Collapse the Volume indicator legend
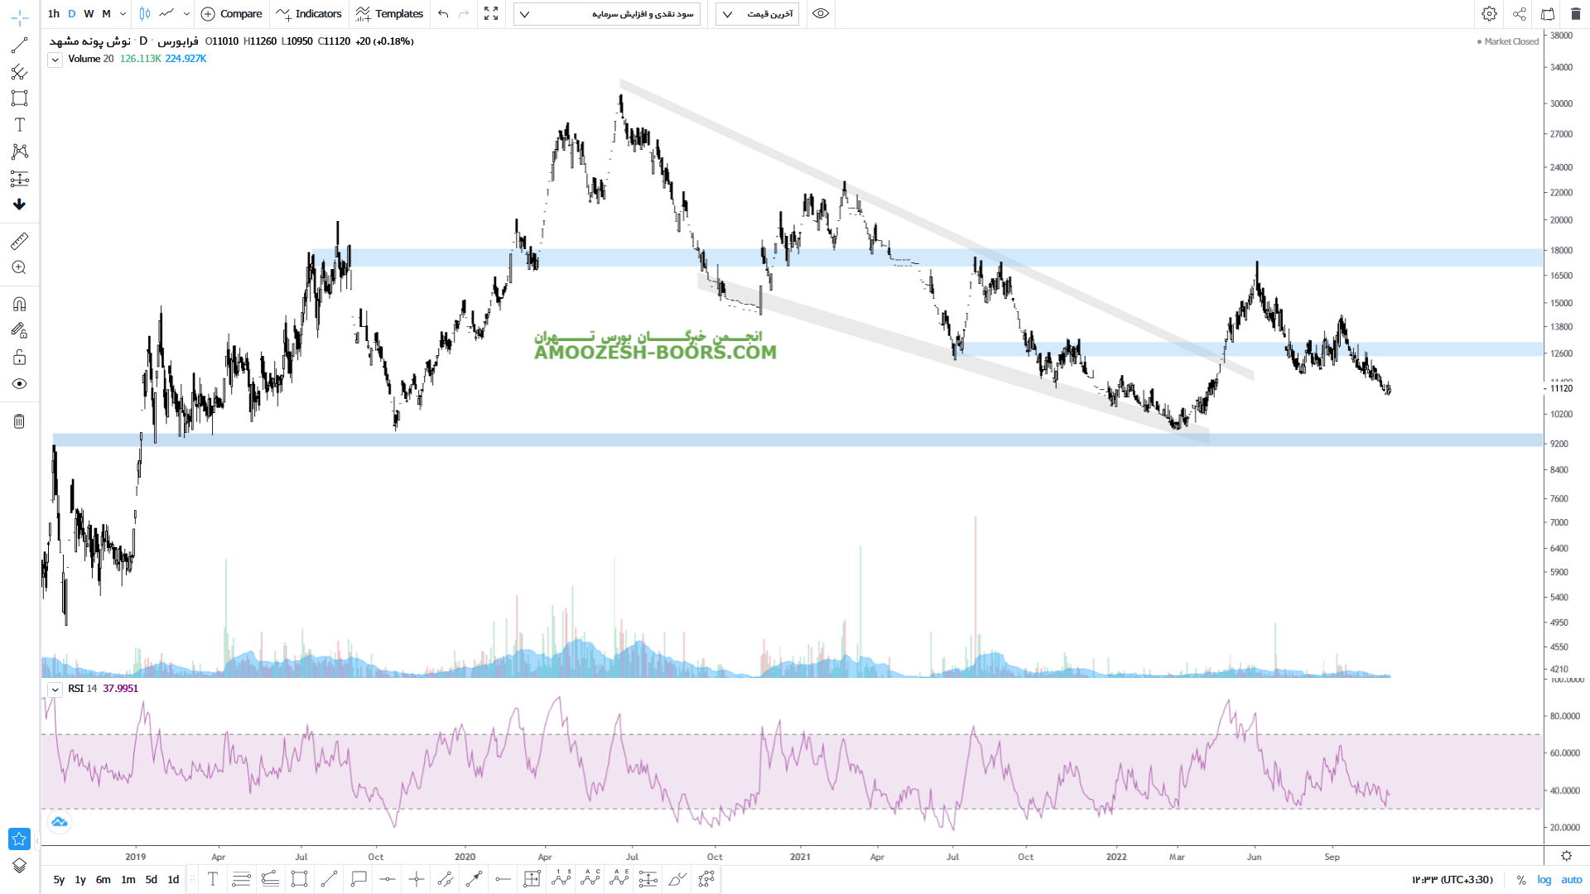The height and width of the screenshot is (894, 1590). click(x=55, y=60)
